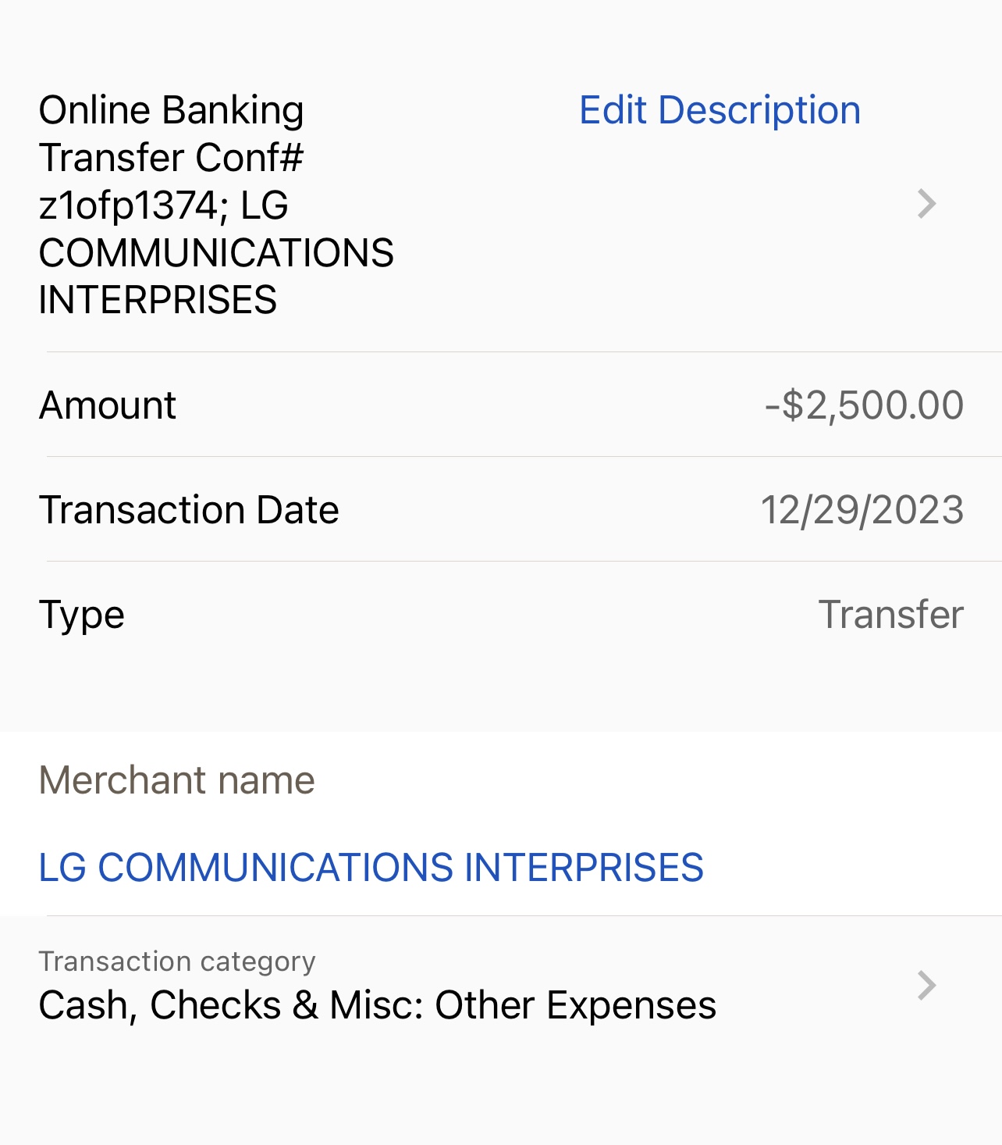This screenshot has width=1002, height=1145.
Task: Tap the Type row label
Action: tap(82, 615)
